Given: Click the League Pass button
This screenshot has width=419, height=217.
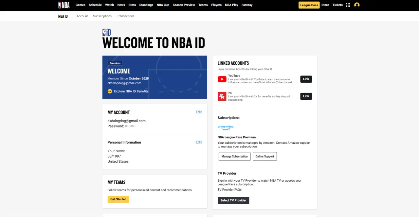Looking at the screenshot, I should point(309,5).
